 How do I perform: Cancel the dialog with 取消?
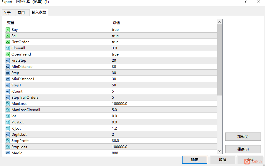pyautogui.click(x=222, y=160)
